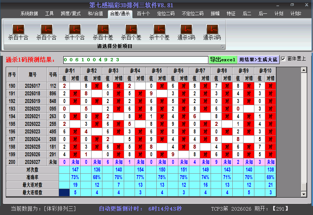Click the table scrollbar down arrow
Image resolution: width=313 pixels, height=215 pixels.
pyautogui.click(x=304, y=194)
